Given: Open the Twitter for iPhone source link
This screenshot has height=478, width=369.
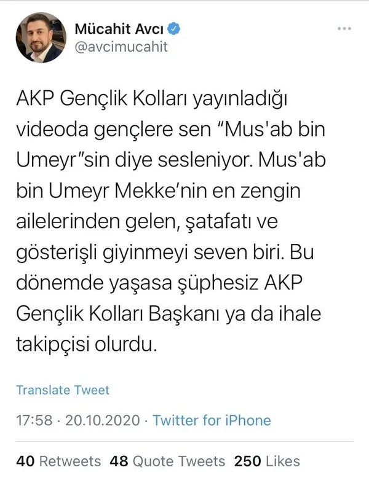Looking at the screenshot, I should (212, 420).
